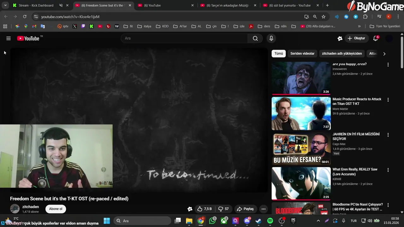Viewport: 404px width, 227px height.
Task: Open options menu for What Eren Really Saw
Action: [388, 170]
